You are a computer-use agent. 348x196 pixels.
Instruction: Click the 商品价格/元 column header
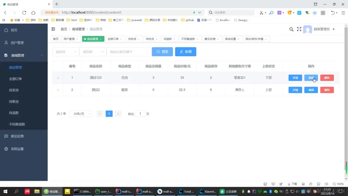182,66
